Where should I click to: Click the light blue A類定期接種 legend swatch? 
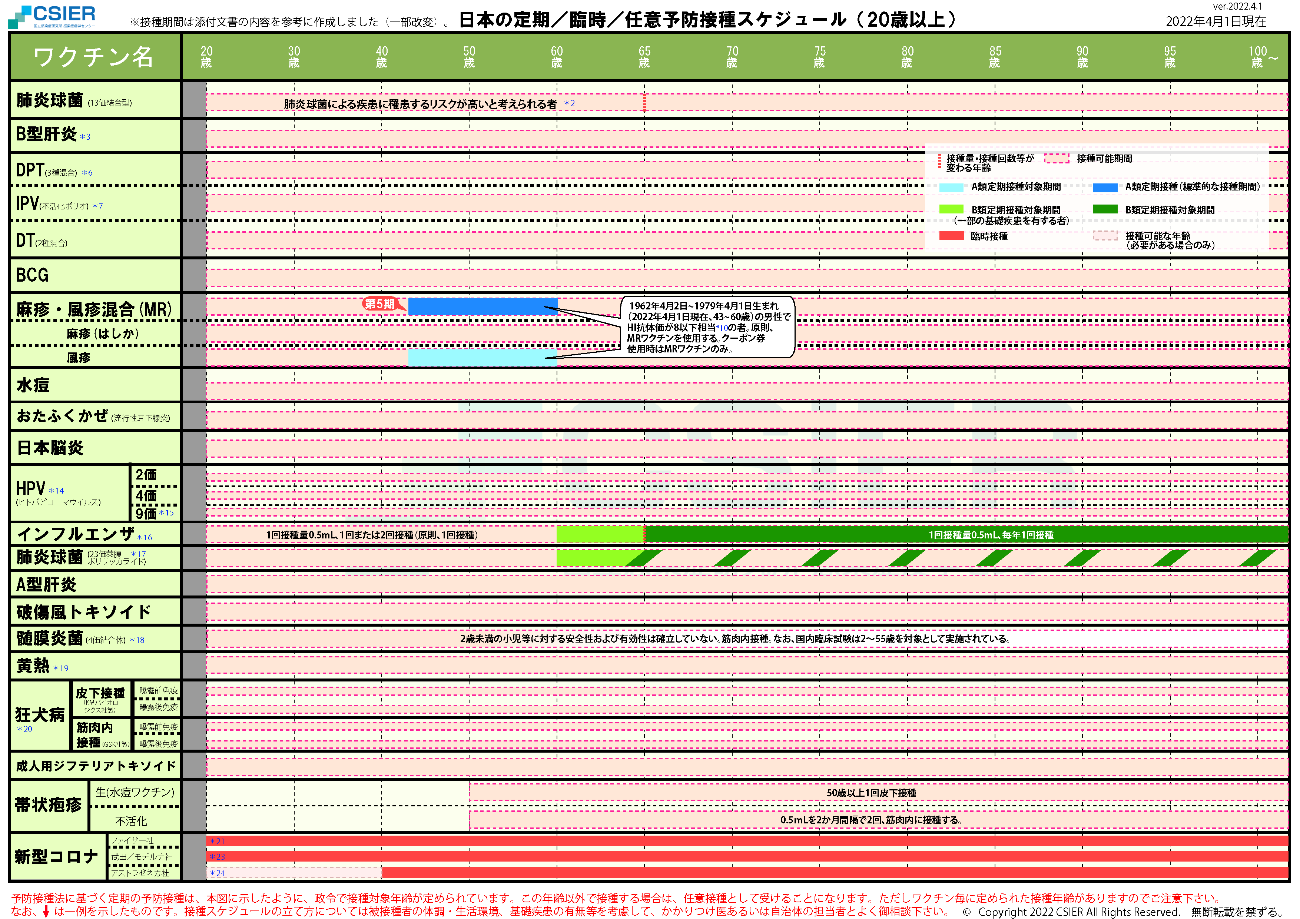[951, 188]
